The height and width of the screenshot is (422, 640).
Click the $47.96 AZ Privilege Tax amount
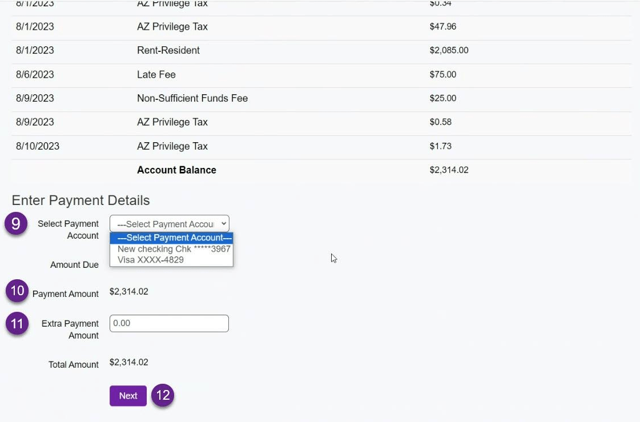pyautogui.click(x=442, y=27)
